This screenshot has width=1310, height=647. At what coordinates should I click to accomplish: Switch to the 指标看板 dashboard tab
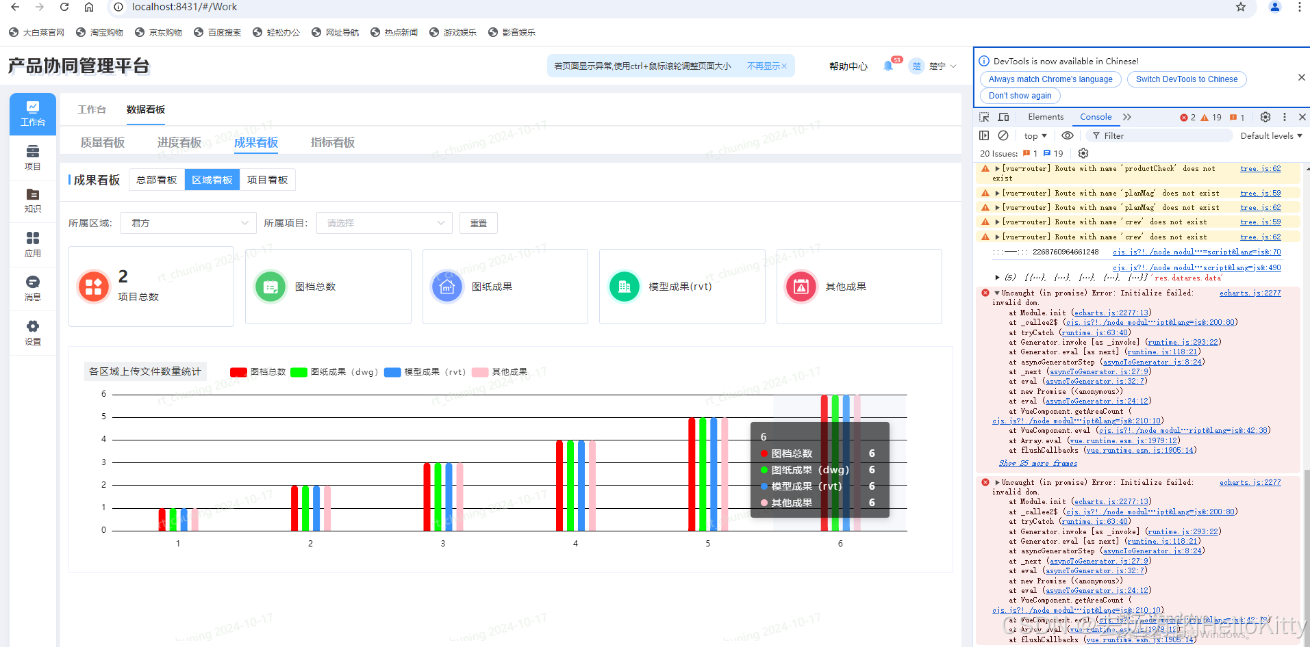tap(332, 142)
